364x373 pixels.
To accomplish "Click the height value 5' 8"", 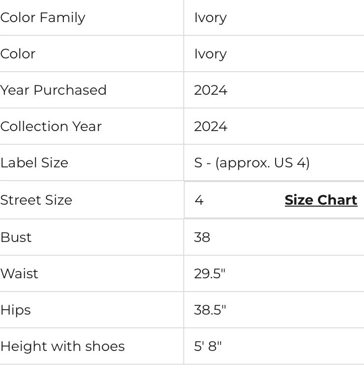I will pyautogui.click(x=208, y=346).
